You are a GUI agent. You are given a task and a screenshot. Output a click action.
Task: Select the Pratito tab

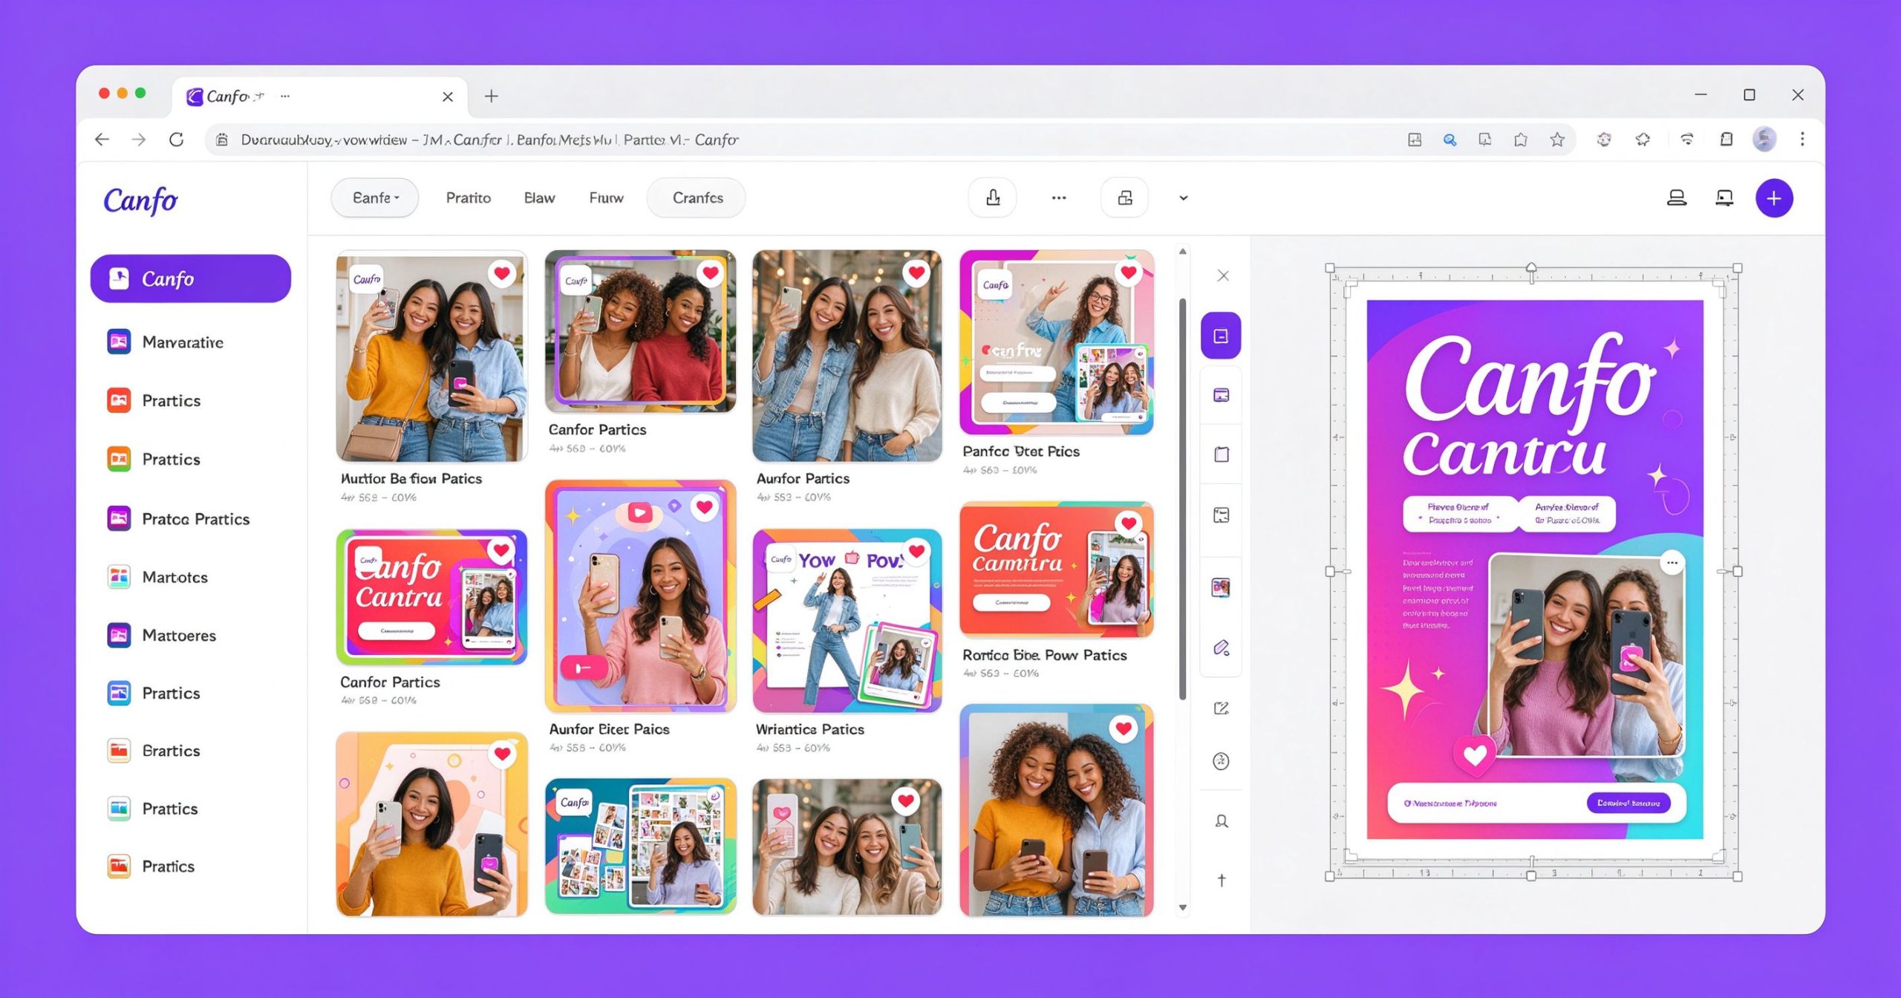coord(468,198)
